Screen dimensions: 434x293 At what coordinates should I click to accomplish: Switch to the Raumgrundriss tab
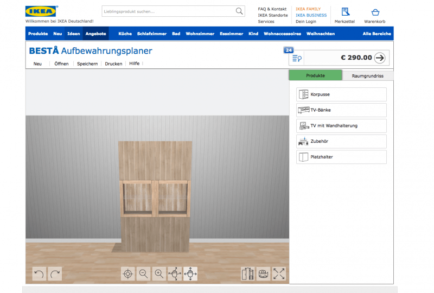pos(367,76)
